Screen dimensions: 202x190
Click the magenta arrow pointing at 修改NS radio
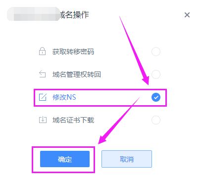pyautogui.click(x=135, y=51)
